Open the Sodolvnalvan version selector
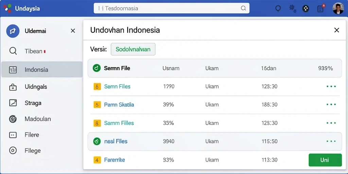The image size is (348, 174). pyautogui.click(x=133, y=49)
